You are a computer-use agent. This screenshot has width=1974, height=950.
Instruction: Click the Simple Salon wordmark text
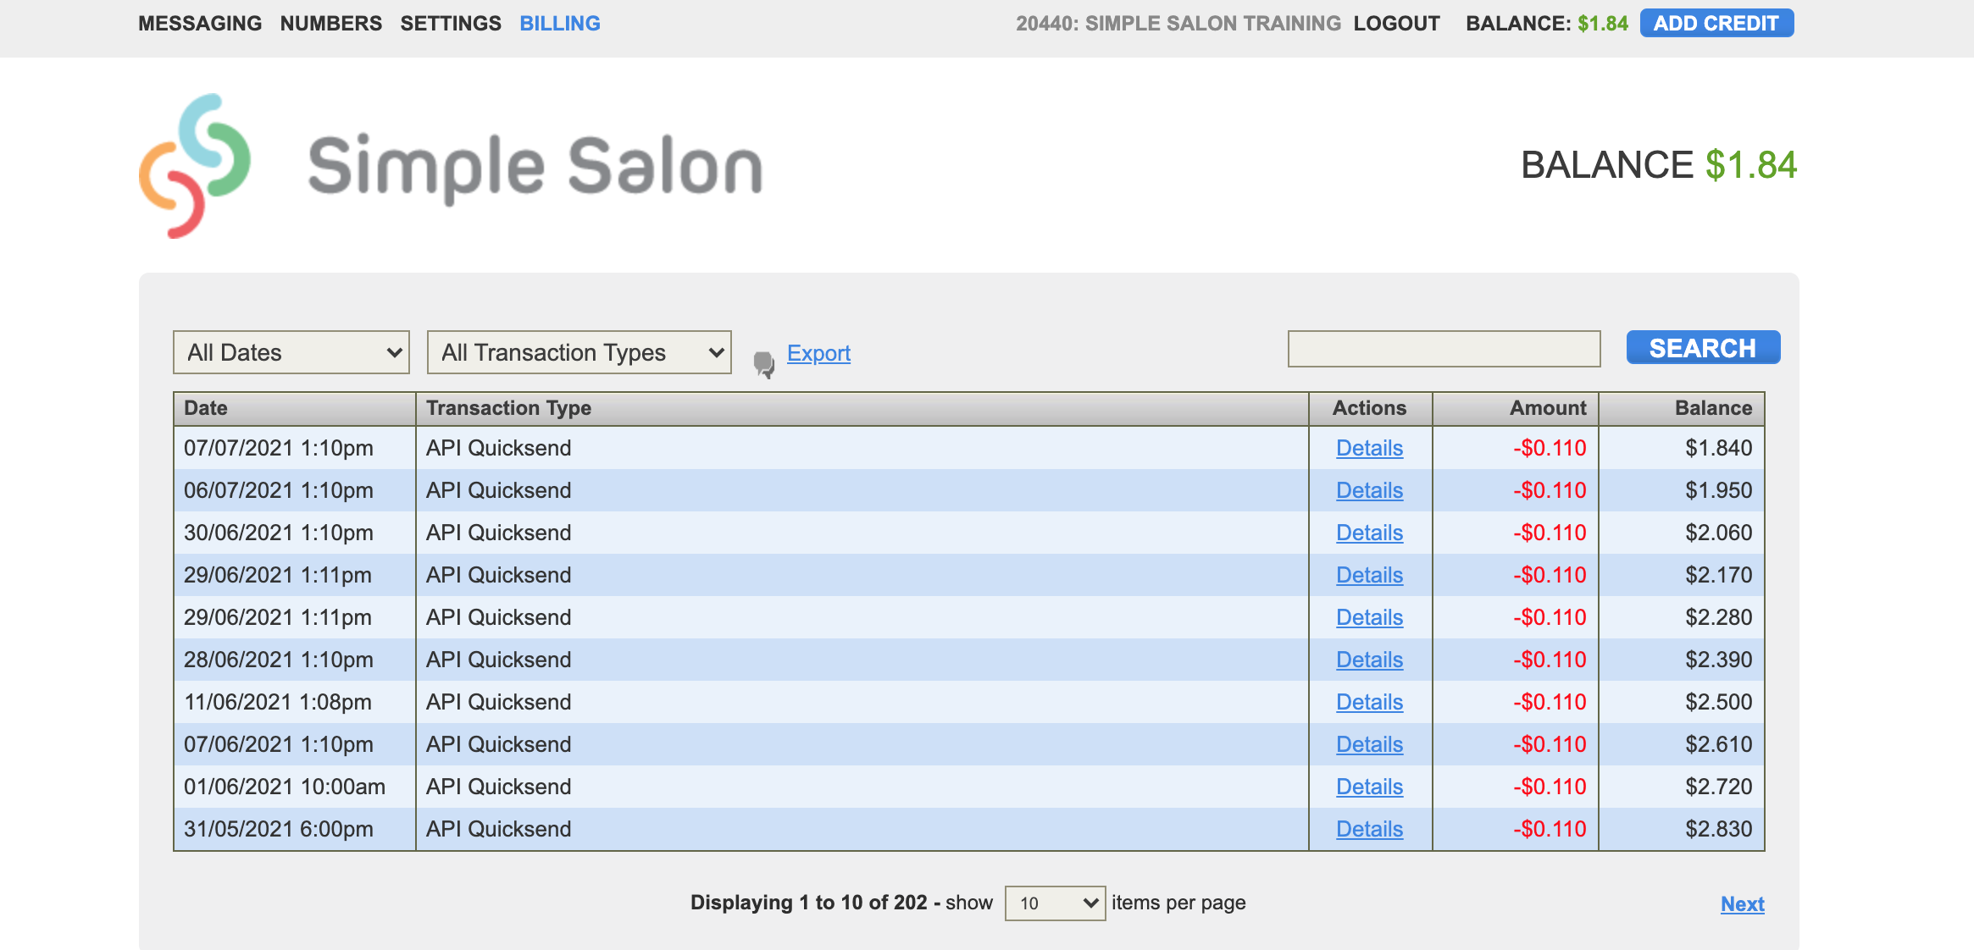pos(535,168)
